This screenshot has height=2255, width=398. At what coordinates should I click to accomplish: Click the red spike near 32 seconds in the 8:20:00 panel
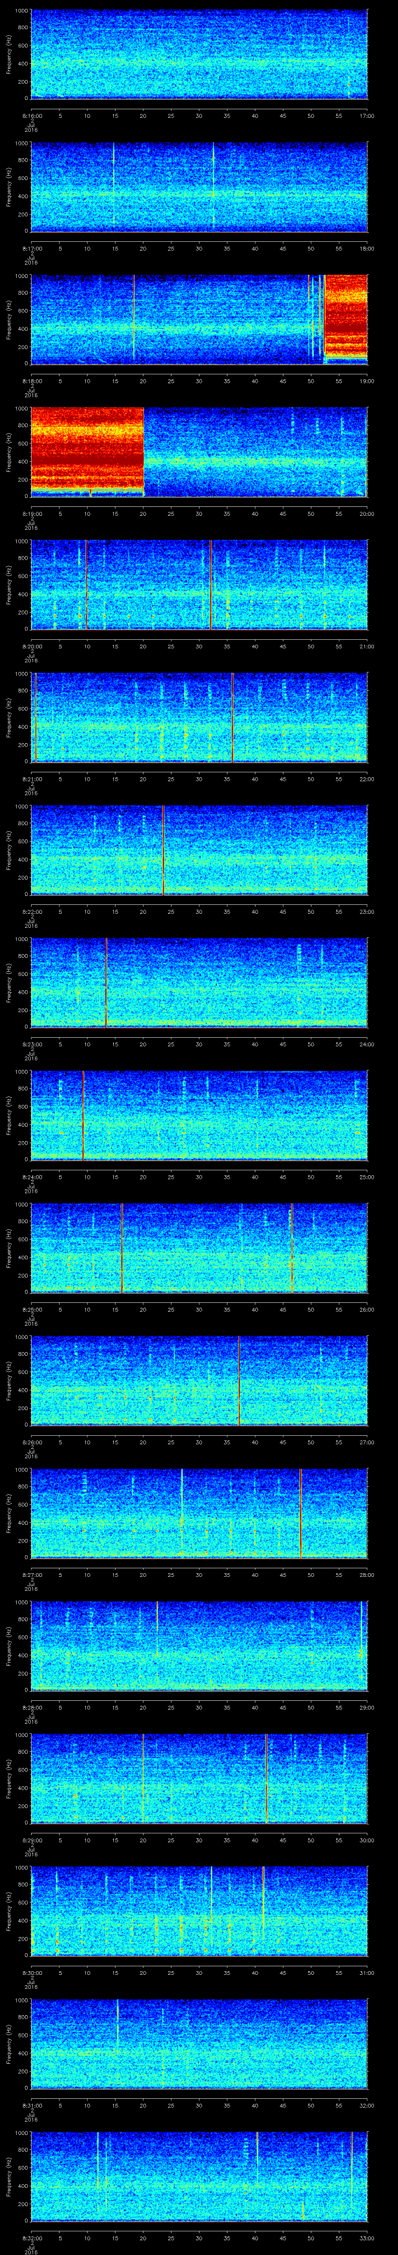click(211, 585)
